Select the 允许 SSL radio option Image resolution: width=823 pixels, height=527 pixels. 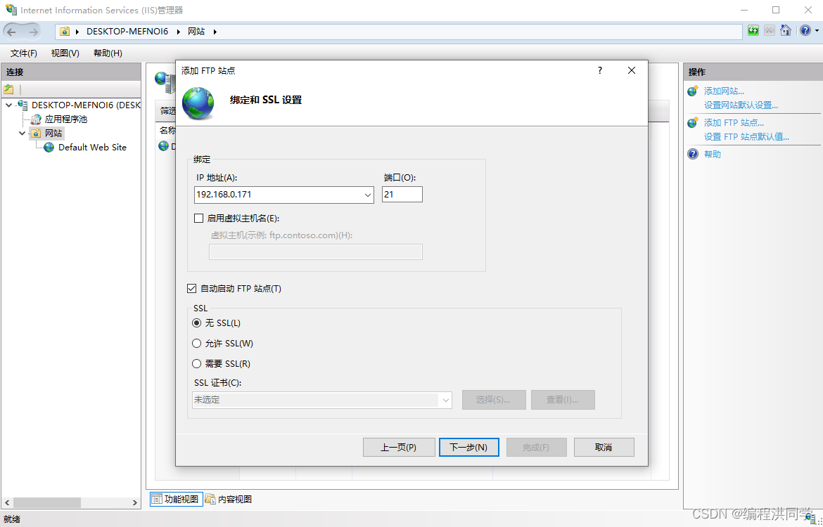tap(197, 344)
